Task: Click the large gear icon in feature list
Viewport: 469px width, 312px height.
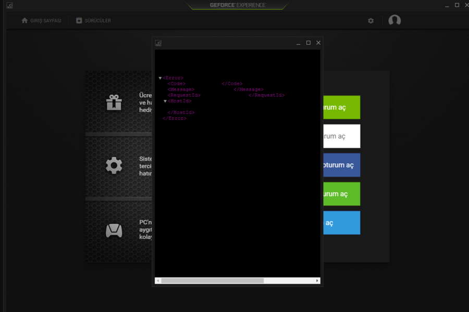Action: click(114, 165)
